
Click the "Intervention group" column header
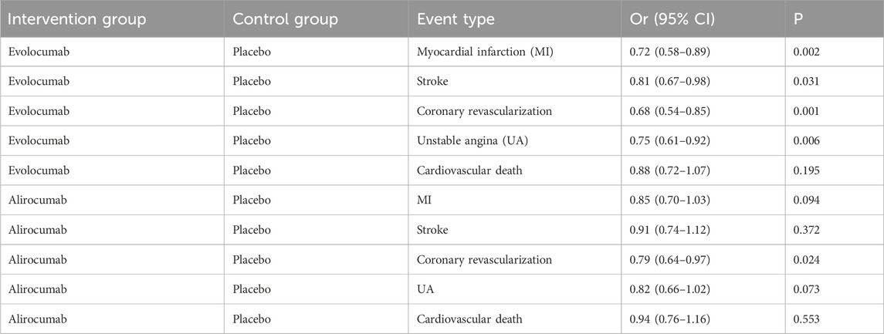77,20
